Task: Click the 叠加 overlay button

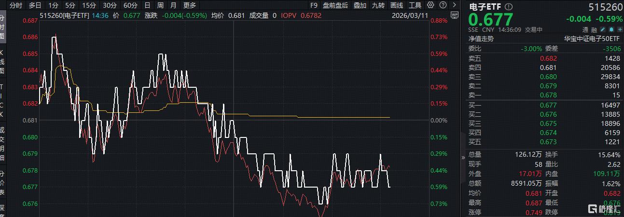Action: [360, 5]
